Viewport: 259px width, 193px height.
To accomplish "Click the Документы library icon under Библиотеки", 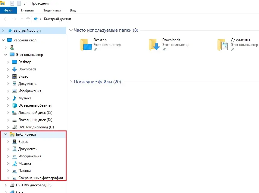I will (x=14, y=149).
